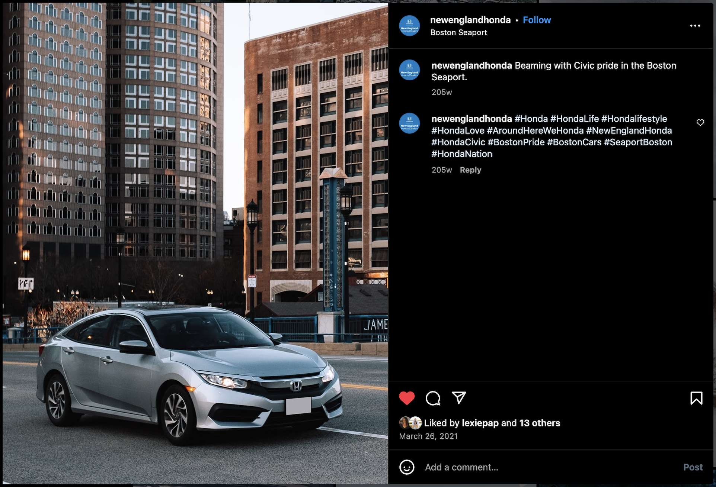Open #BostonCars hashtag
Image resolution: width=716 pixels, height=487 pixels.
tap(574, 142)
